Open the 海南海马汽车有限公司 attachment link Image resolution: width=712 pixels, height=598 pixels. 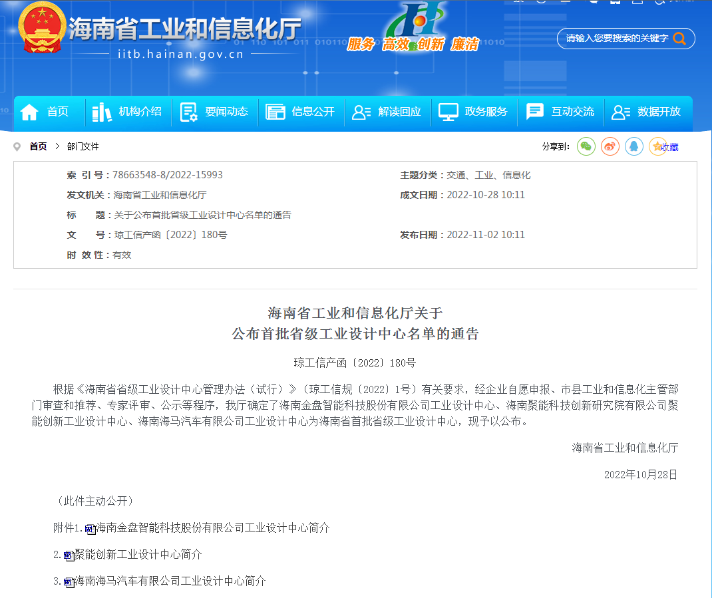click(x=170, y=581)
